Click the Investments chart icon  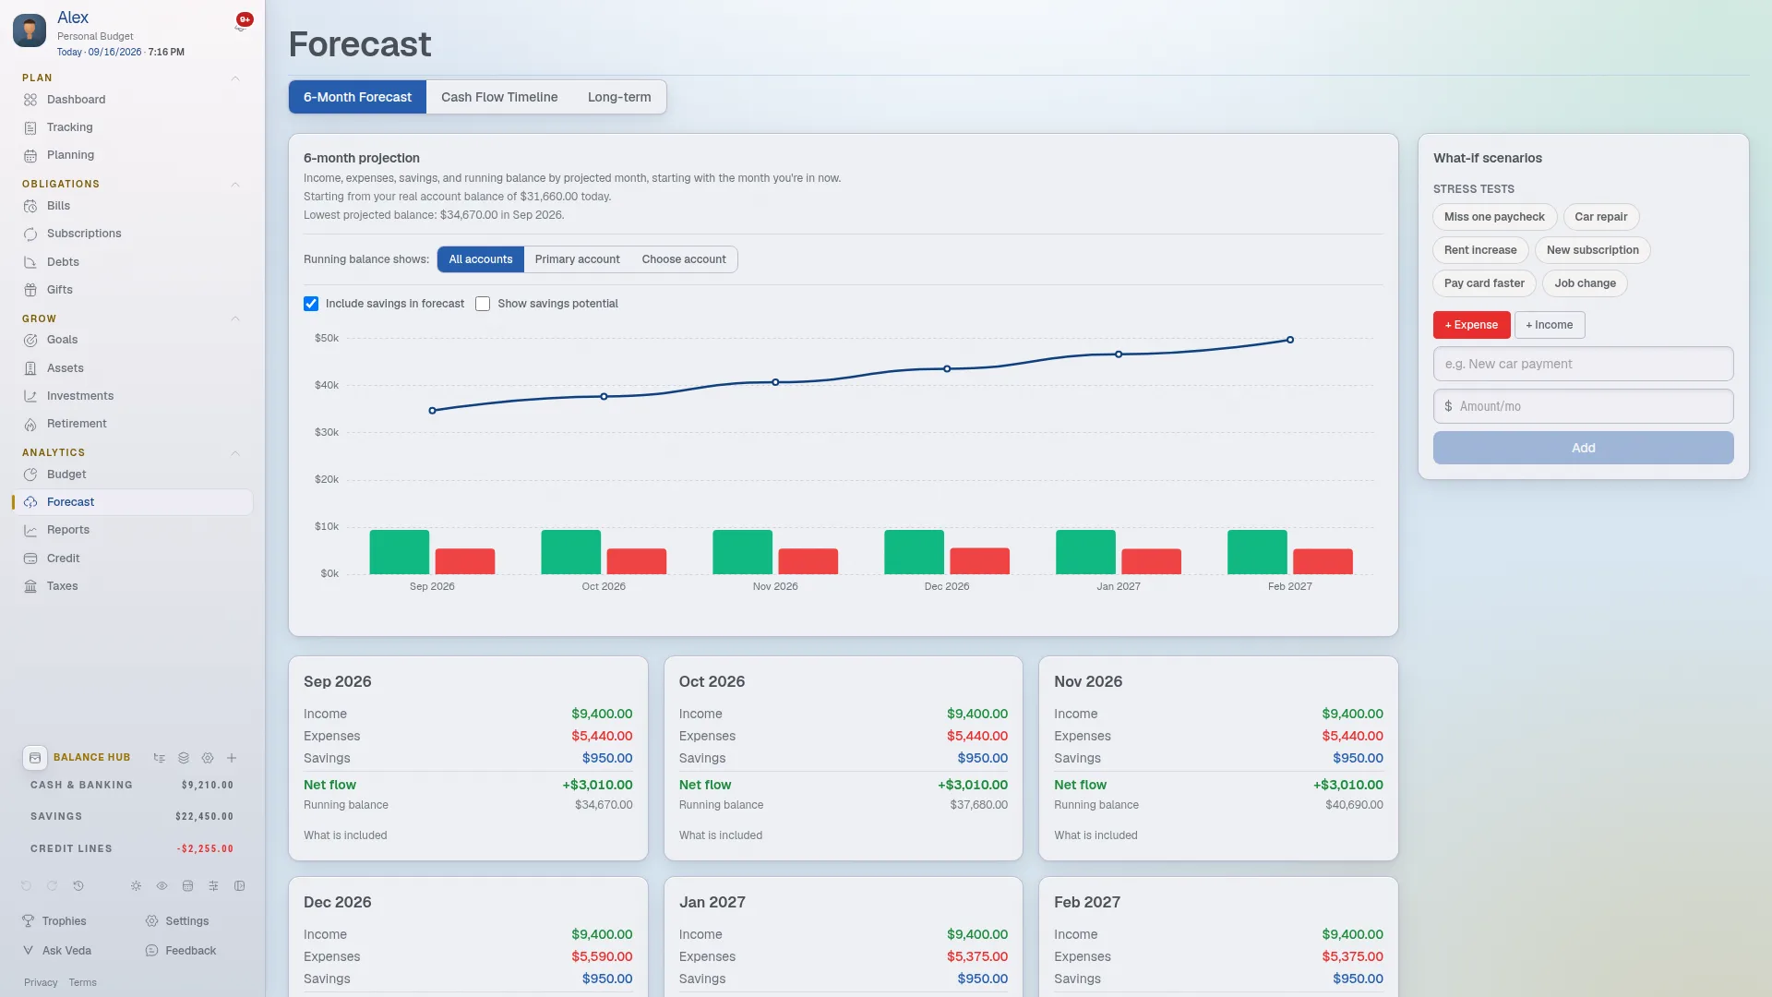tap(30, 396)
